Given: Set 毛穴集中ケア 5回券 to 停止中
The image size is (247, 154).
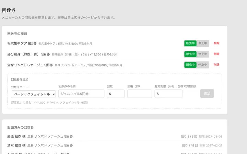Looking at the screenshot, I should click(x=202, y=43).
